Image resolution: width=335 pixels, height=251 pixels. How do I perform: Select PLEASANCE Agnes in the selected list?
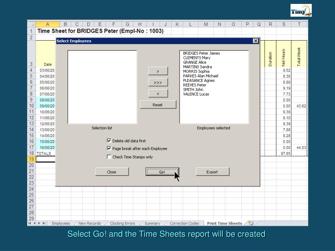(199, 80)
